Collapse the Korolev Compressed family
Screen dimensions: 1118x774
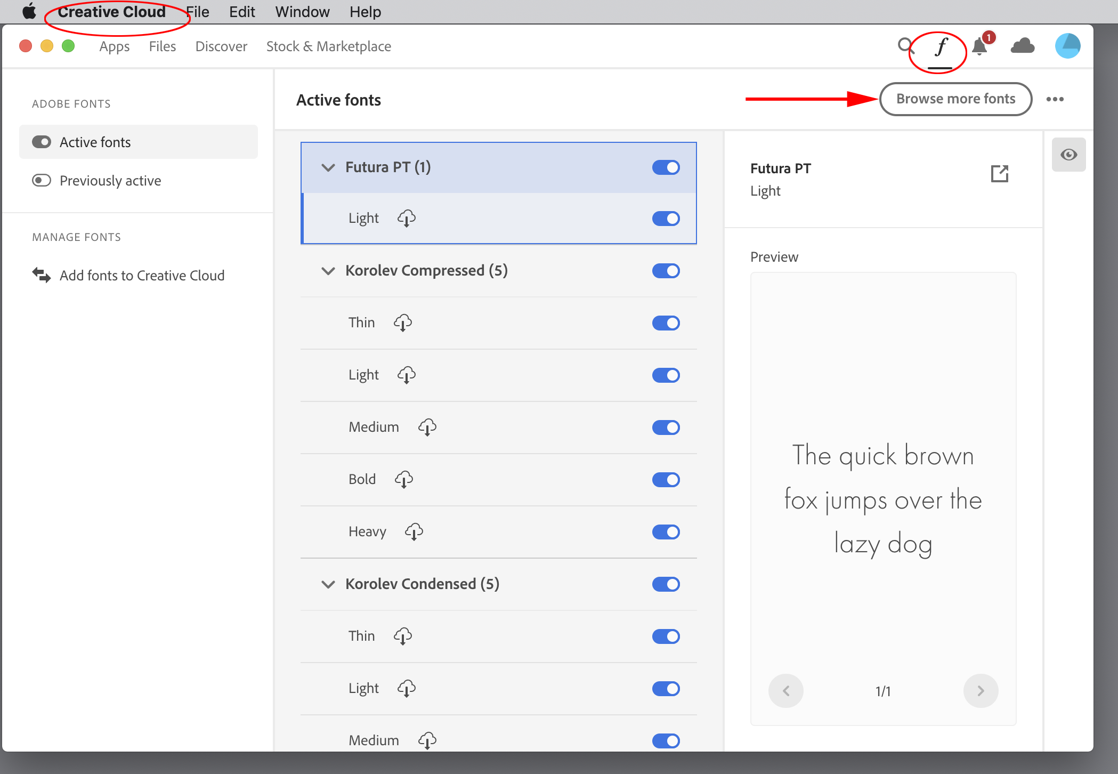point(328,271)
